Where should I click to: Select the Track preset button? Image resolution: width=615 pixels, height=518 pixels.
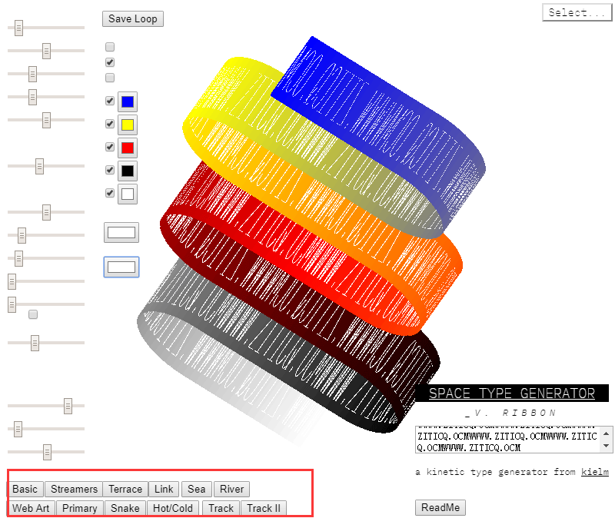click(x=221, y=508)
